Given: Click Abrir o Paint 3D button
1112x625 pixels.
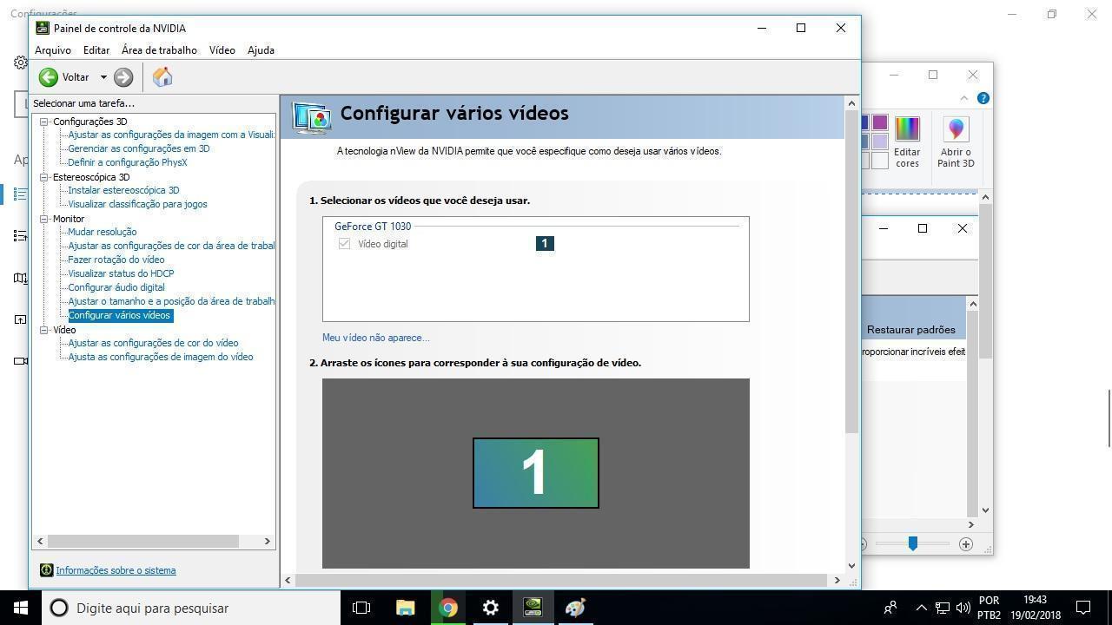Looking at the screenshot, I should 956,142.
